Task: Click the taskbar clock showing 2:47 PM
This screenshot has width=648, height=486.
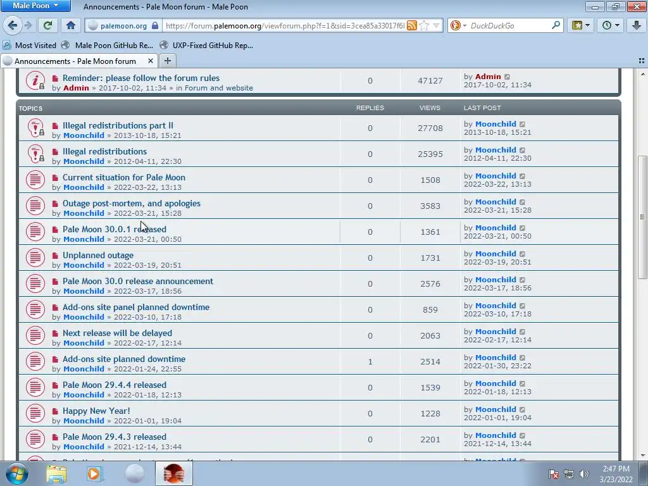Action: 616,474
